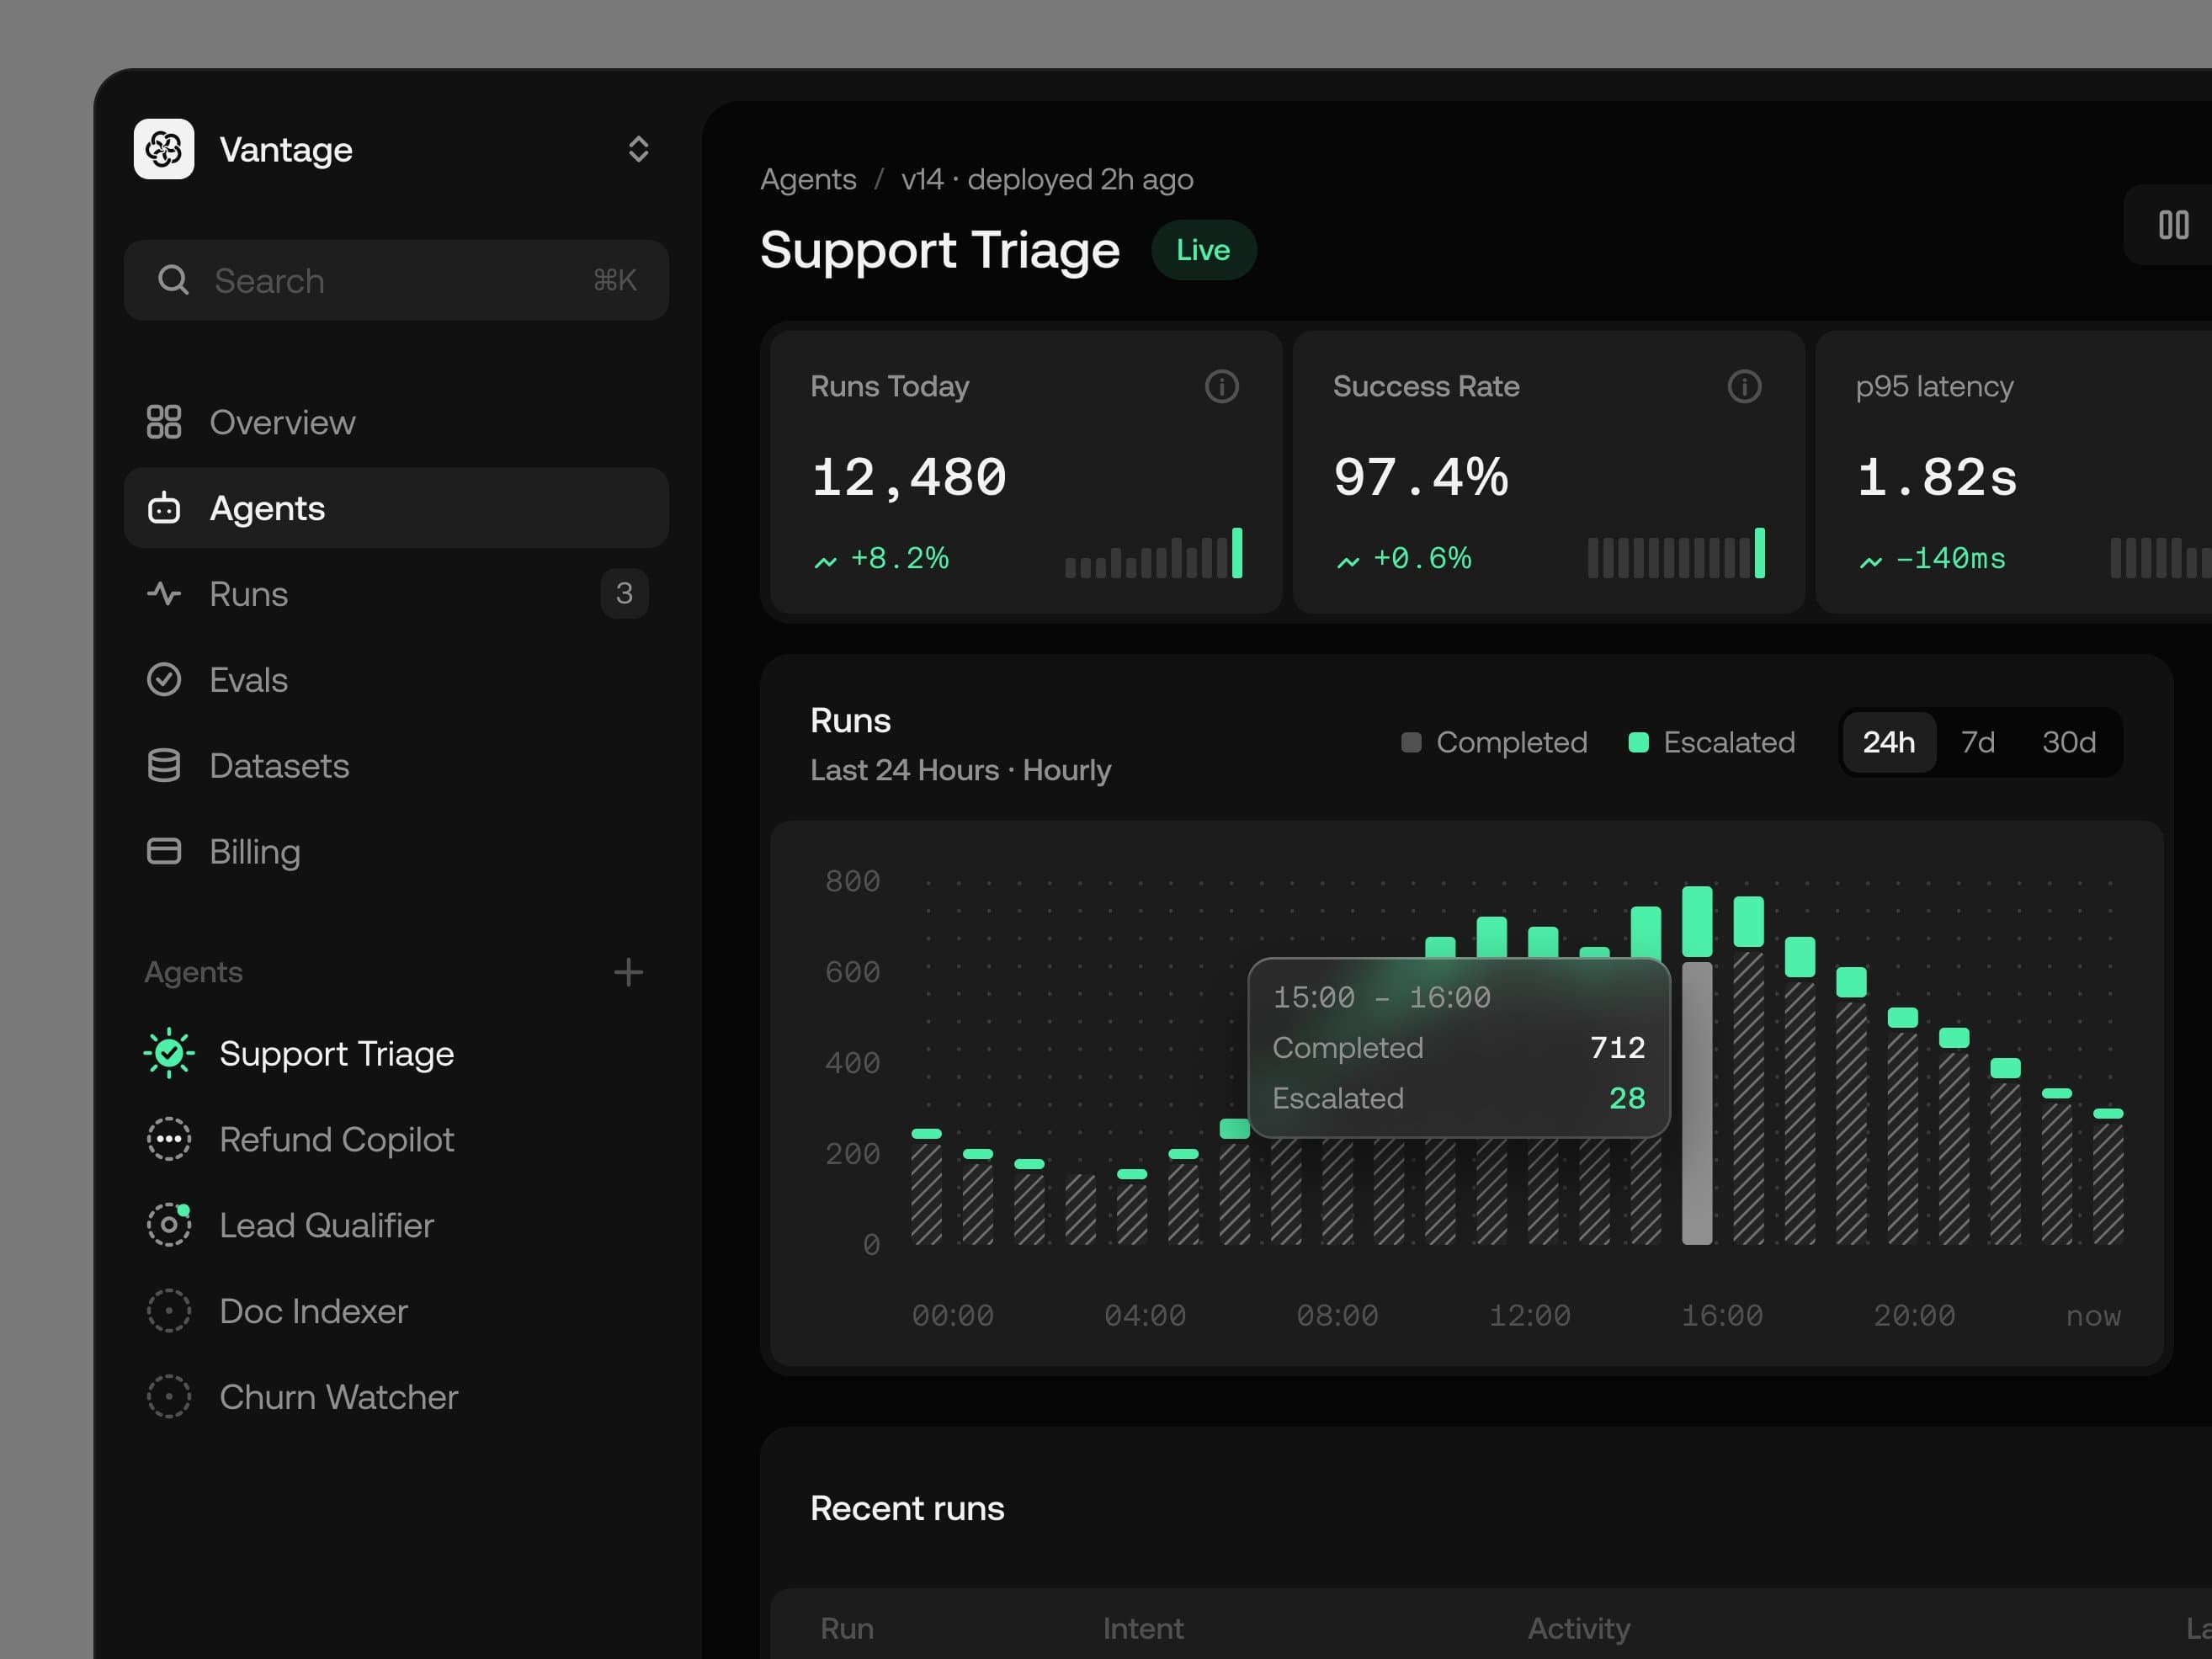Focus the Search input field
2212x1659 pixels.
point(396,280)
